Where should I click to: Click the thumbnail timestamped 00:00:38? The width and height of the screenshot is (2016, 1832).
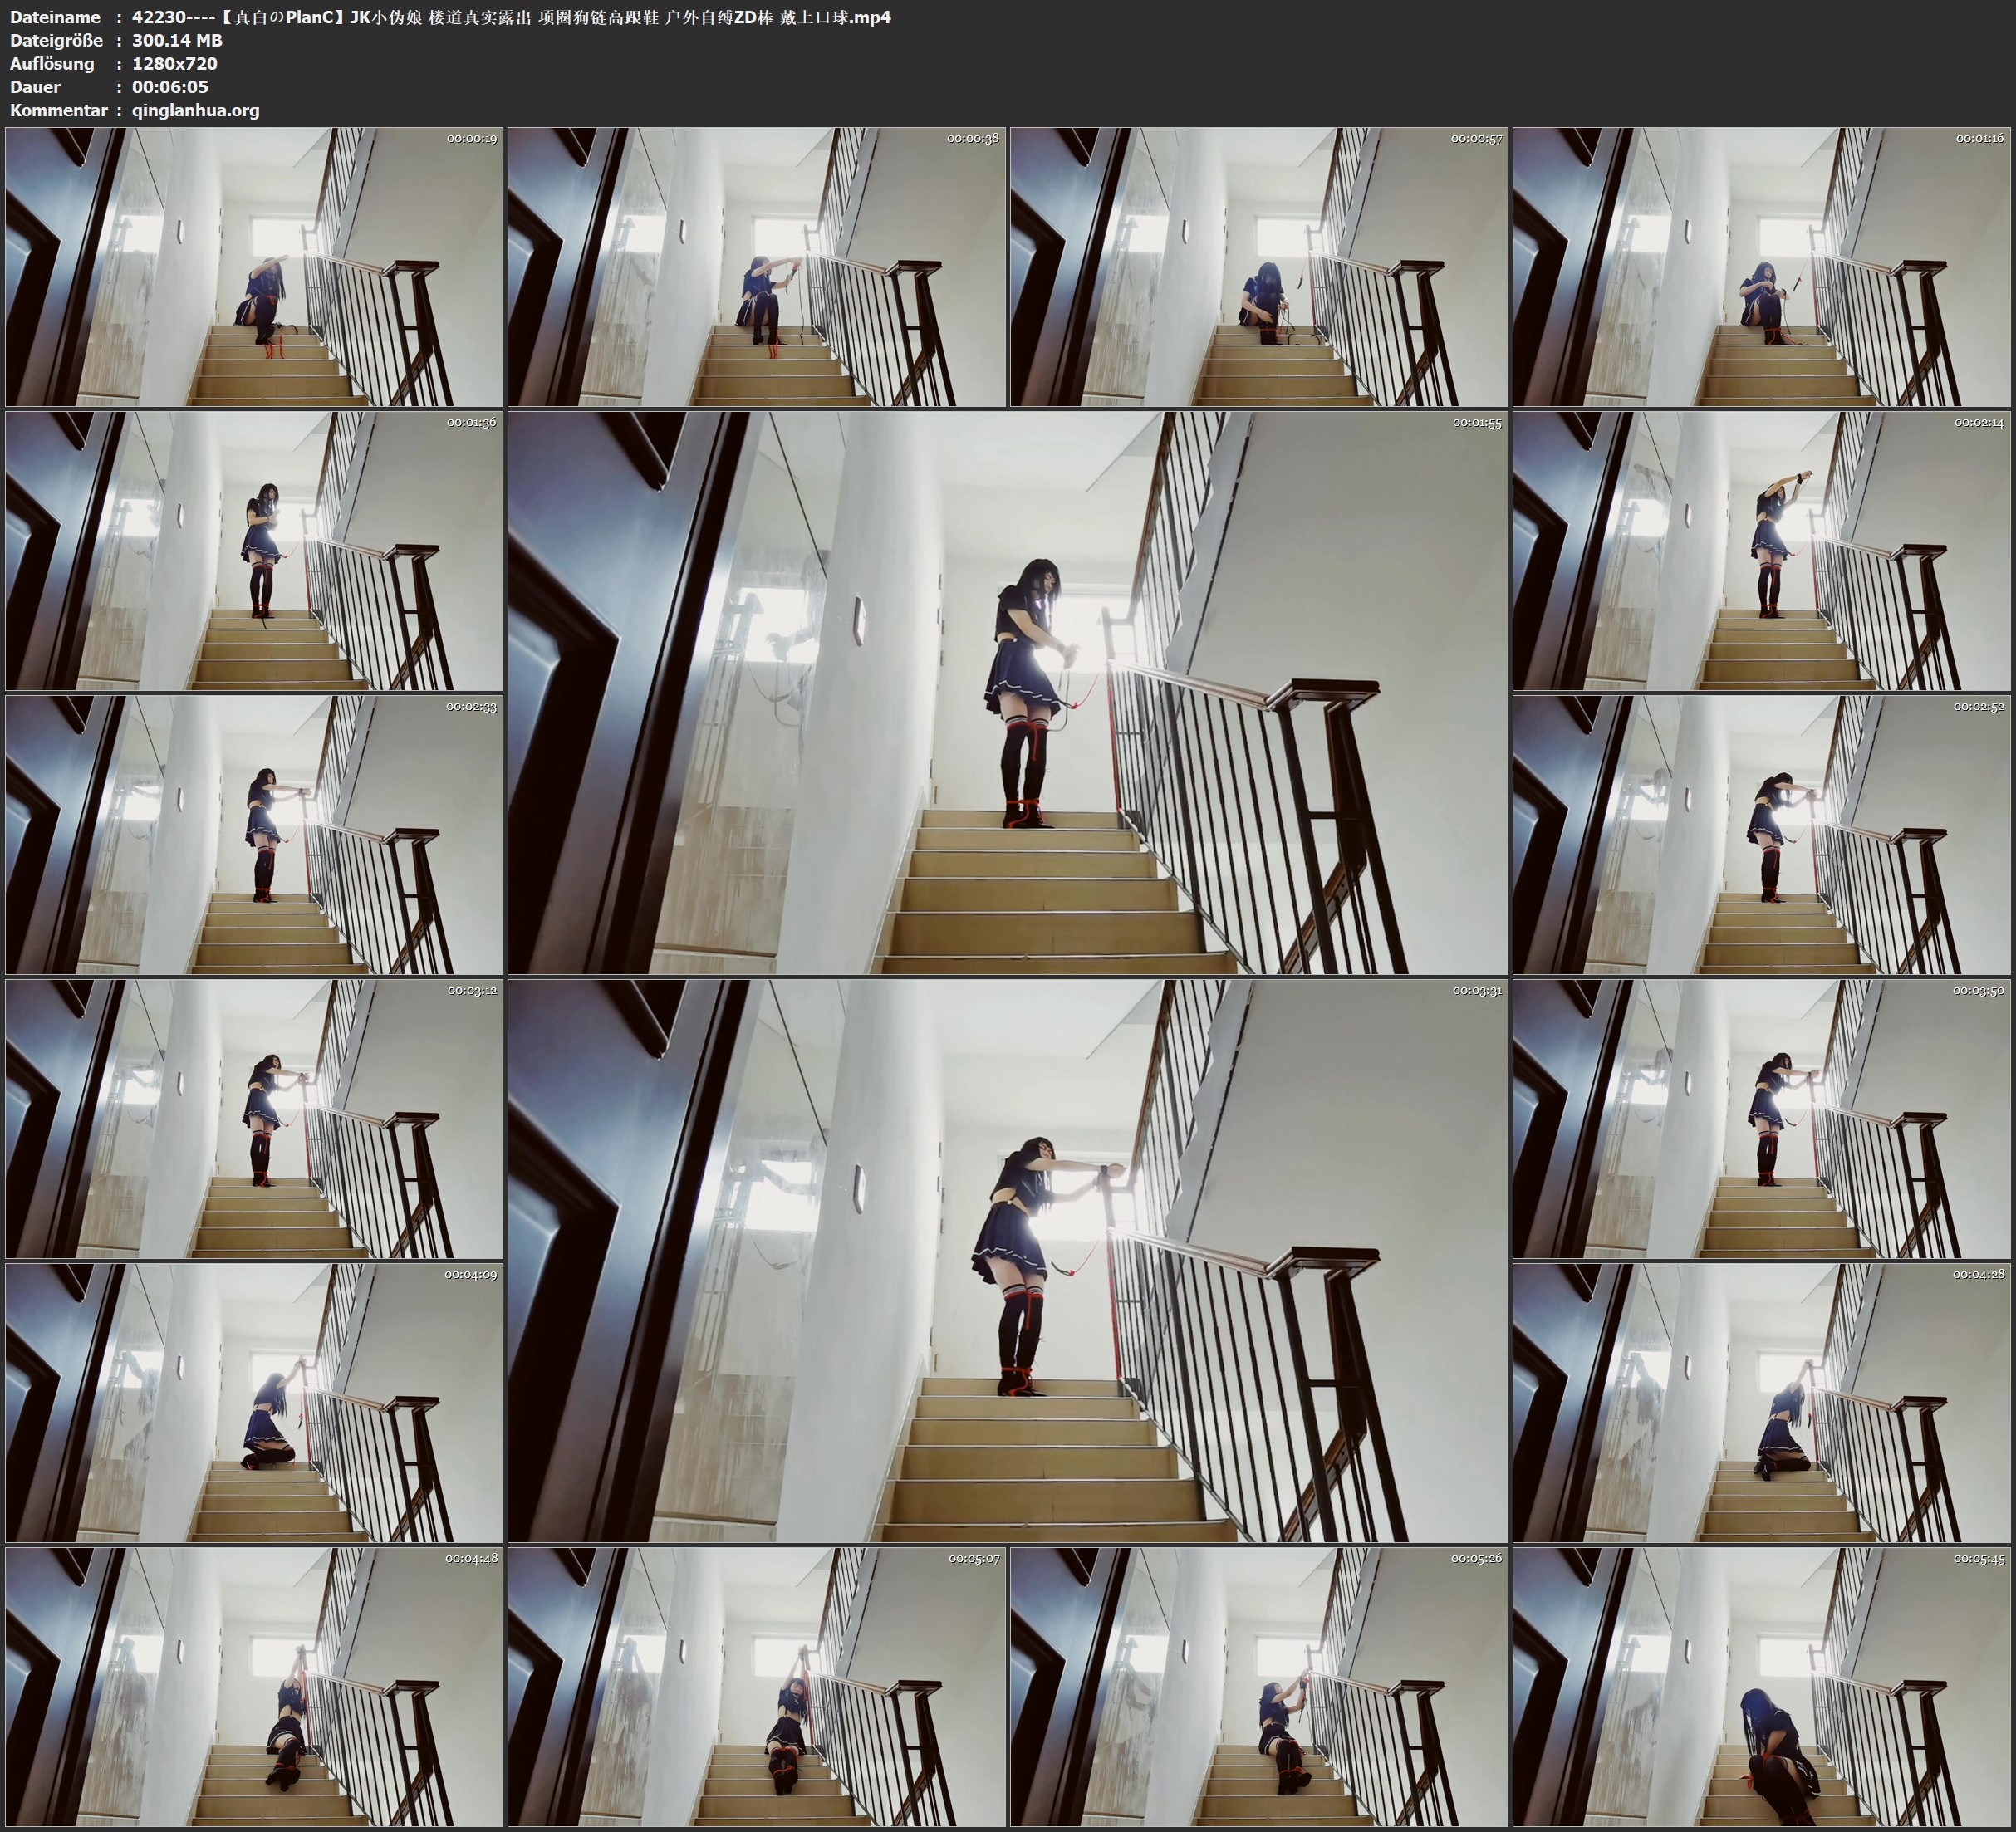(757, 267)
